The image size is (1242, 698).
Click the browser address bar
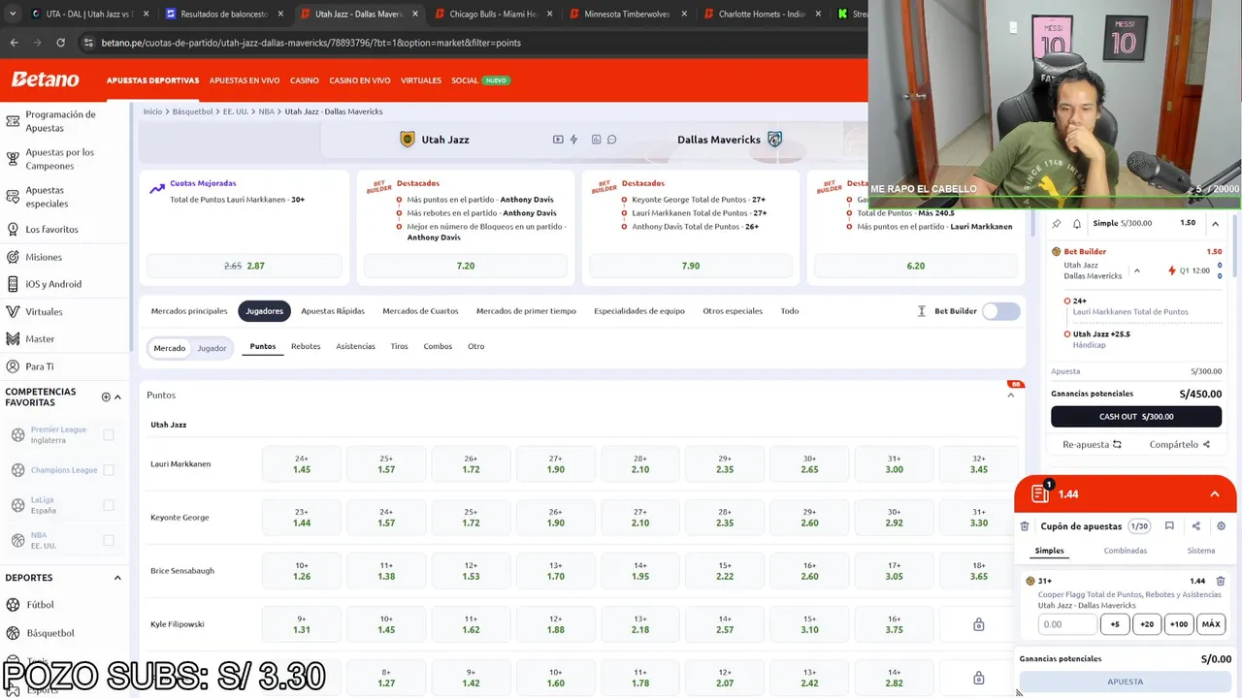point(466,43)
